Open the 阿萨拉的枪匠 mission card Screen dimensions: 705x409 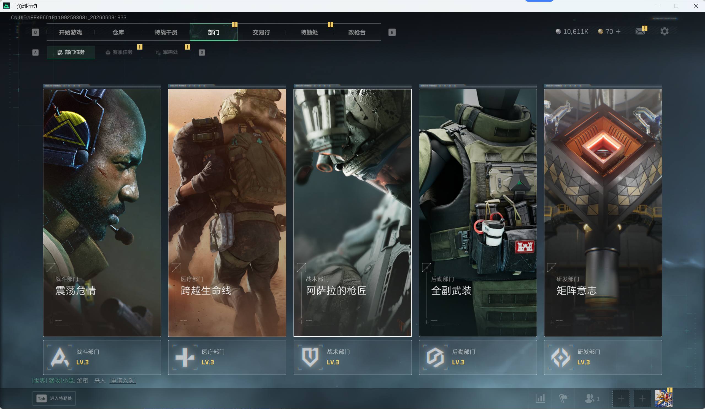pos(353,213)
